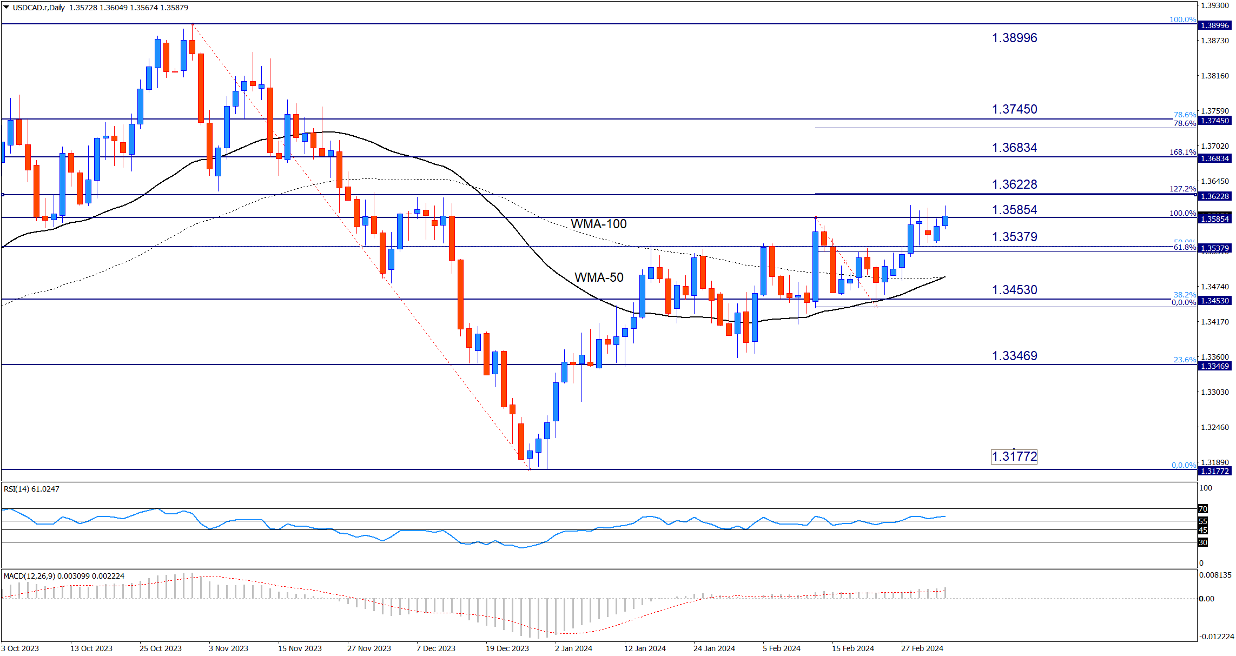
Task: Click the 168.1% Fibonacci level label
Action: [1182, 152]
